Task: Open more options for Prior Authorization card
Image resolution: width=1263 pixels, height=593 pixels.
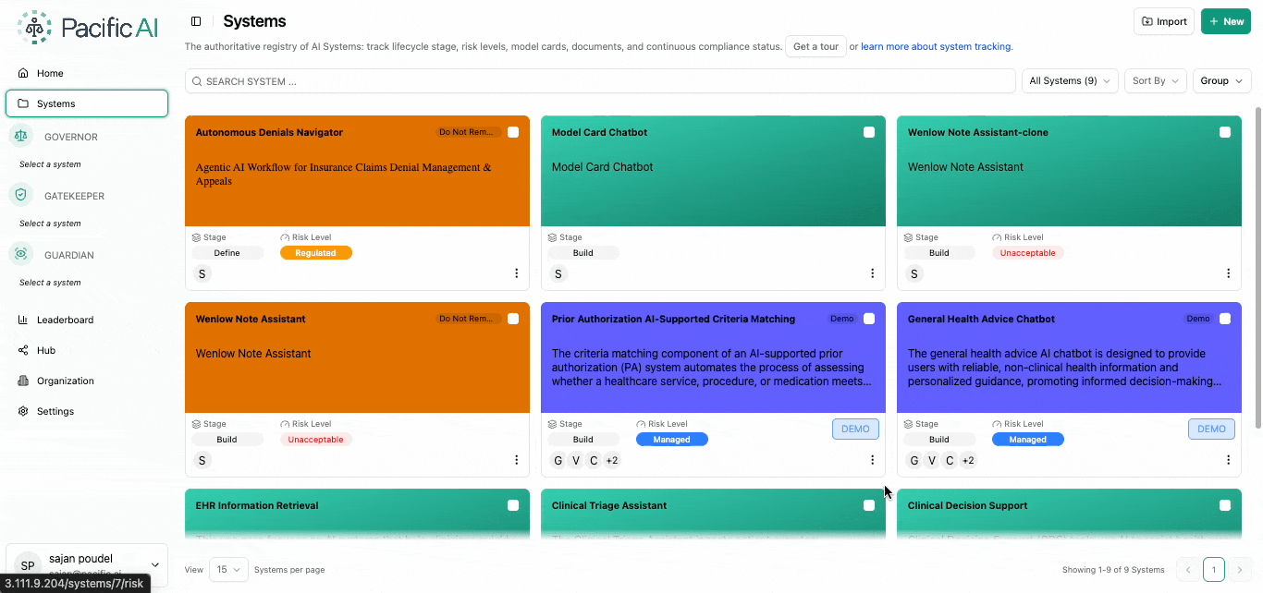Action: (x=872, y=460)
